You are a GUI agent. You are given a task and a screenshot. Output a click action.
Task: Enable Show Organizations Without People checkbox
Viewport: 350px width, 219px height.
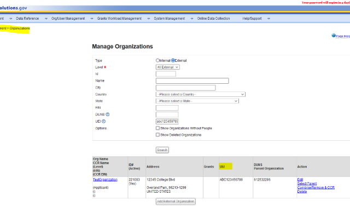(x=158, y=128)
